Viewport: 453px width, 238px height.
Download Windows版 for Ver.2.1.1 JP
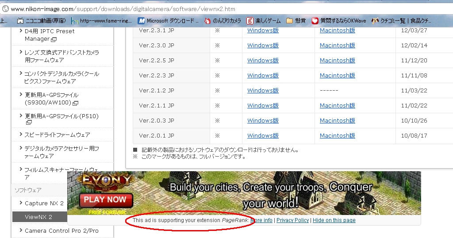pos(263,105)
